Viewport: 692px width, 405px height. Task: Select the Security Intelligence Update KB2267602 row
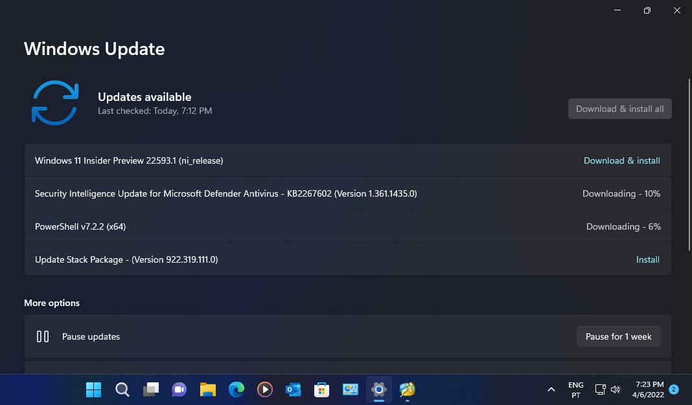(x=348, y=193)
